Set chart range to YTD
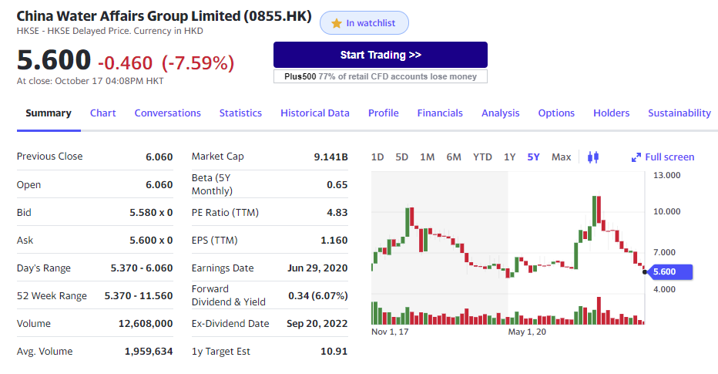Image resolution: width=718 pixels, height=374 pixels. click(482, 157)
